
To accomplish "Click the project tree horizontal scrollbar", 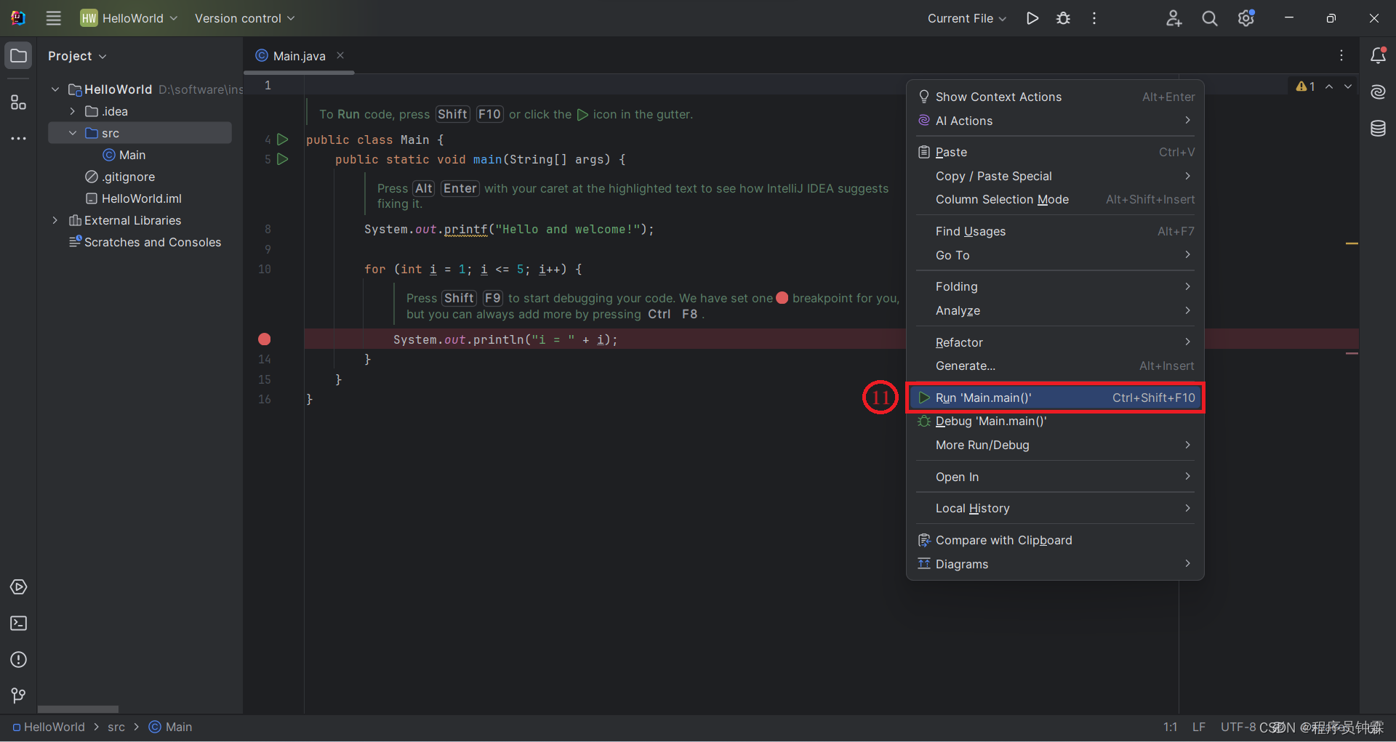I will tap(78, 709).
